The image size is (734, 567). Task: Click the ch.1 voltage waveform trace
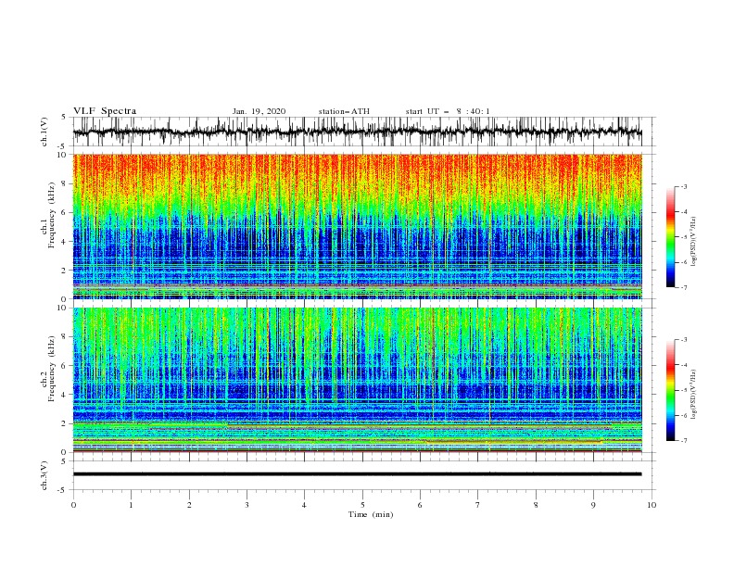(x=357, y=132)
